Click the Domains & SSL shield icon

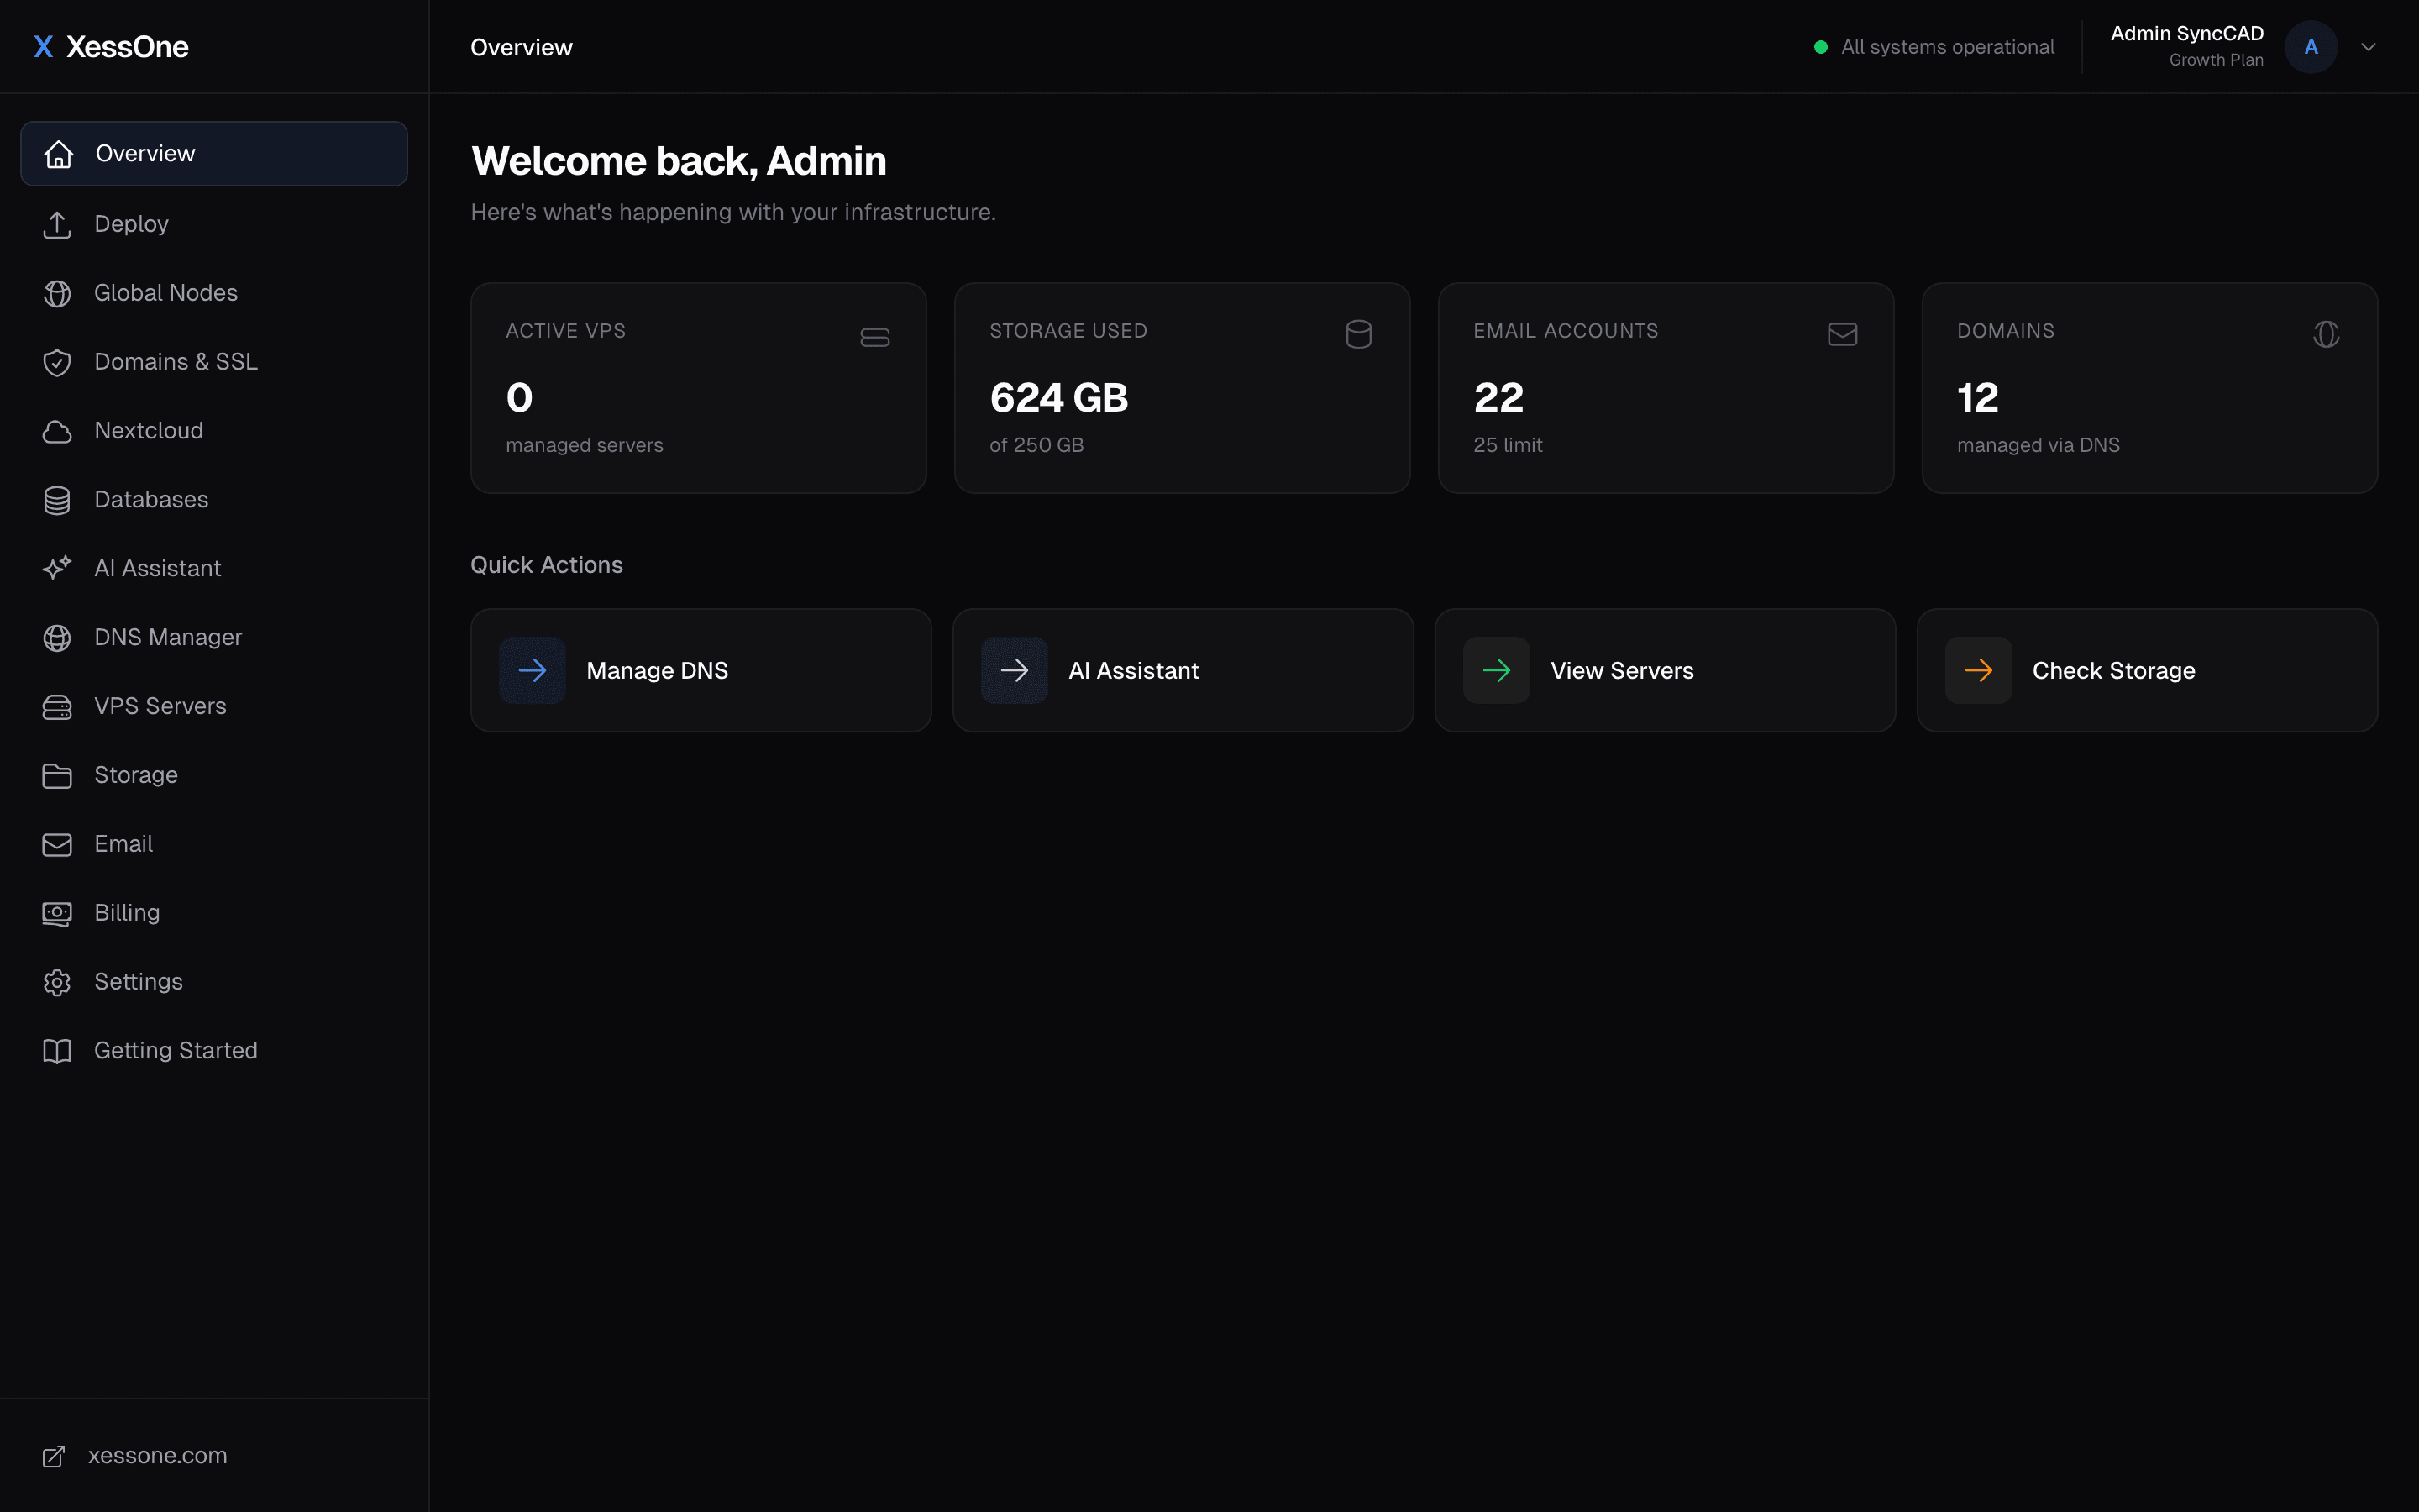(57, 362)
